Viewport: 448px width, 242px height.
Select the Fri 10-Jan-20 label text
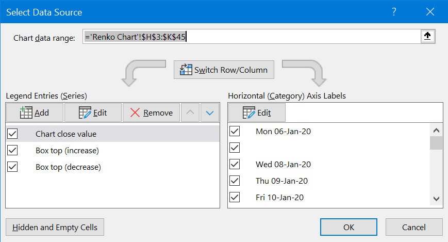point(280,198)
